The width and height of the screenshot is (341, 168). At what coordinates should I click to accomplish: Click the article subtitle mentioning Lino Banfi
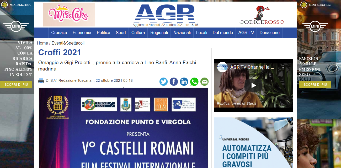[117, 66]
